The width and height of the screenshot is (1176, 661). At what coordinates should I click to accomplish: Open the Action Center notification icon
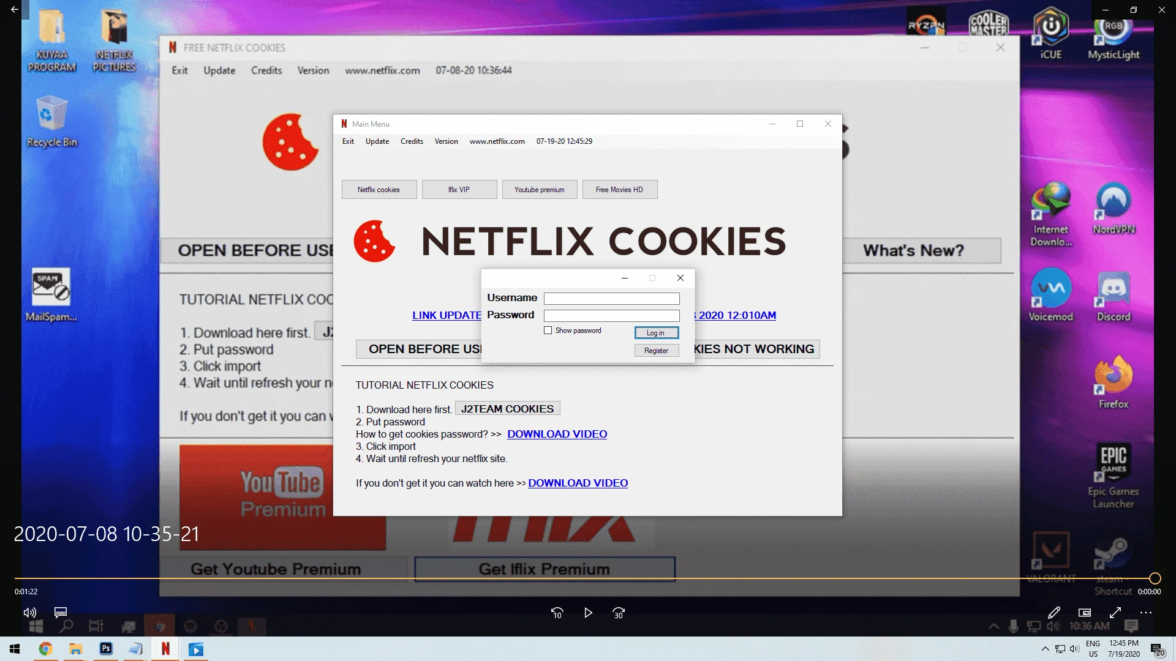tap(1157, 649)
